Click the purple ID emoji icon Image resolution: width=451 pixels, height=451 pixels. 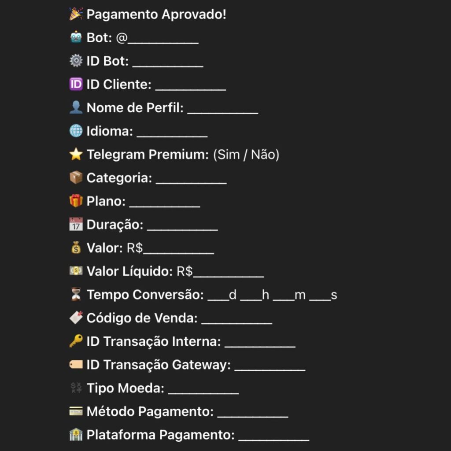[76, 85]
